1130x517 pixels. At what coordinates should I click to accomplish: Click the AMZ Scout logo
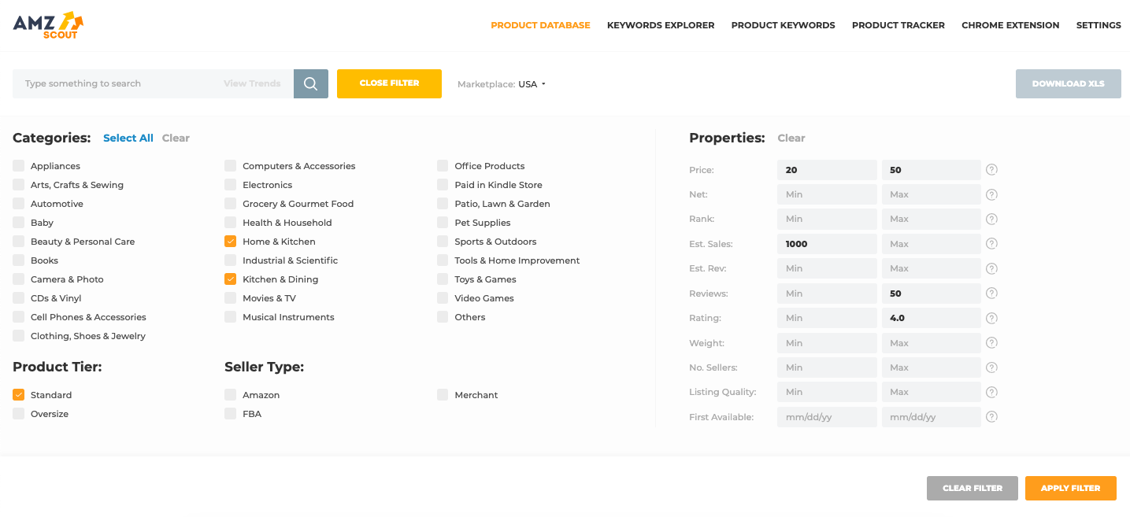[49, 24]
